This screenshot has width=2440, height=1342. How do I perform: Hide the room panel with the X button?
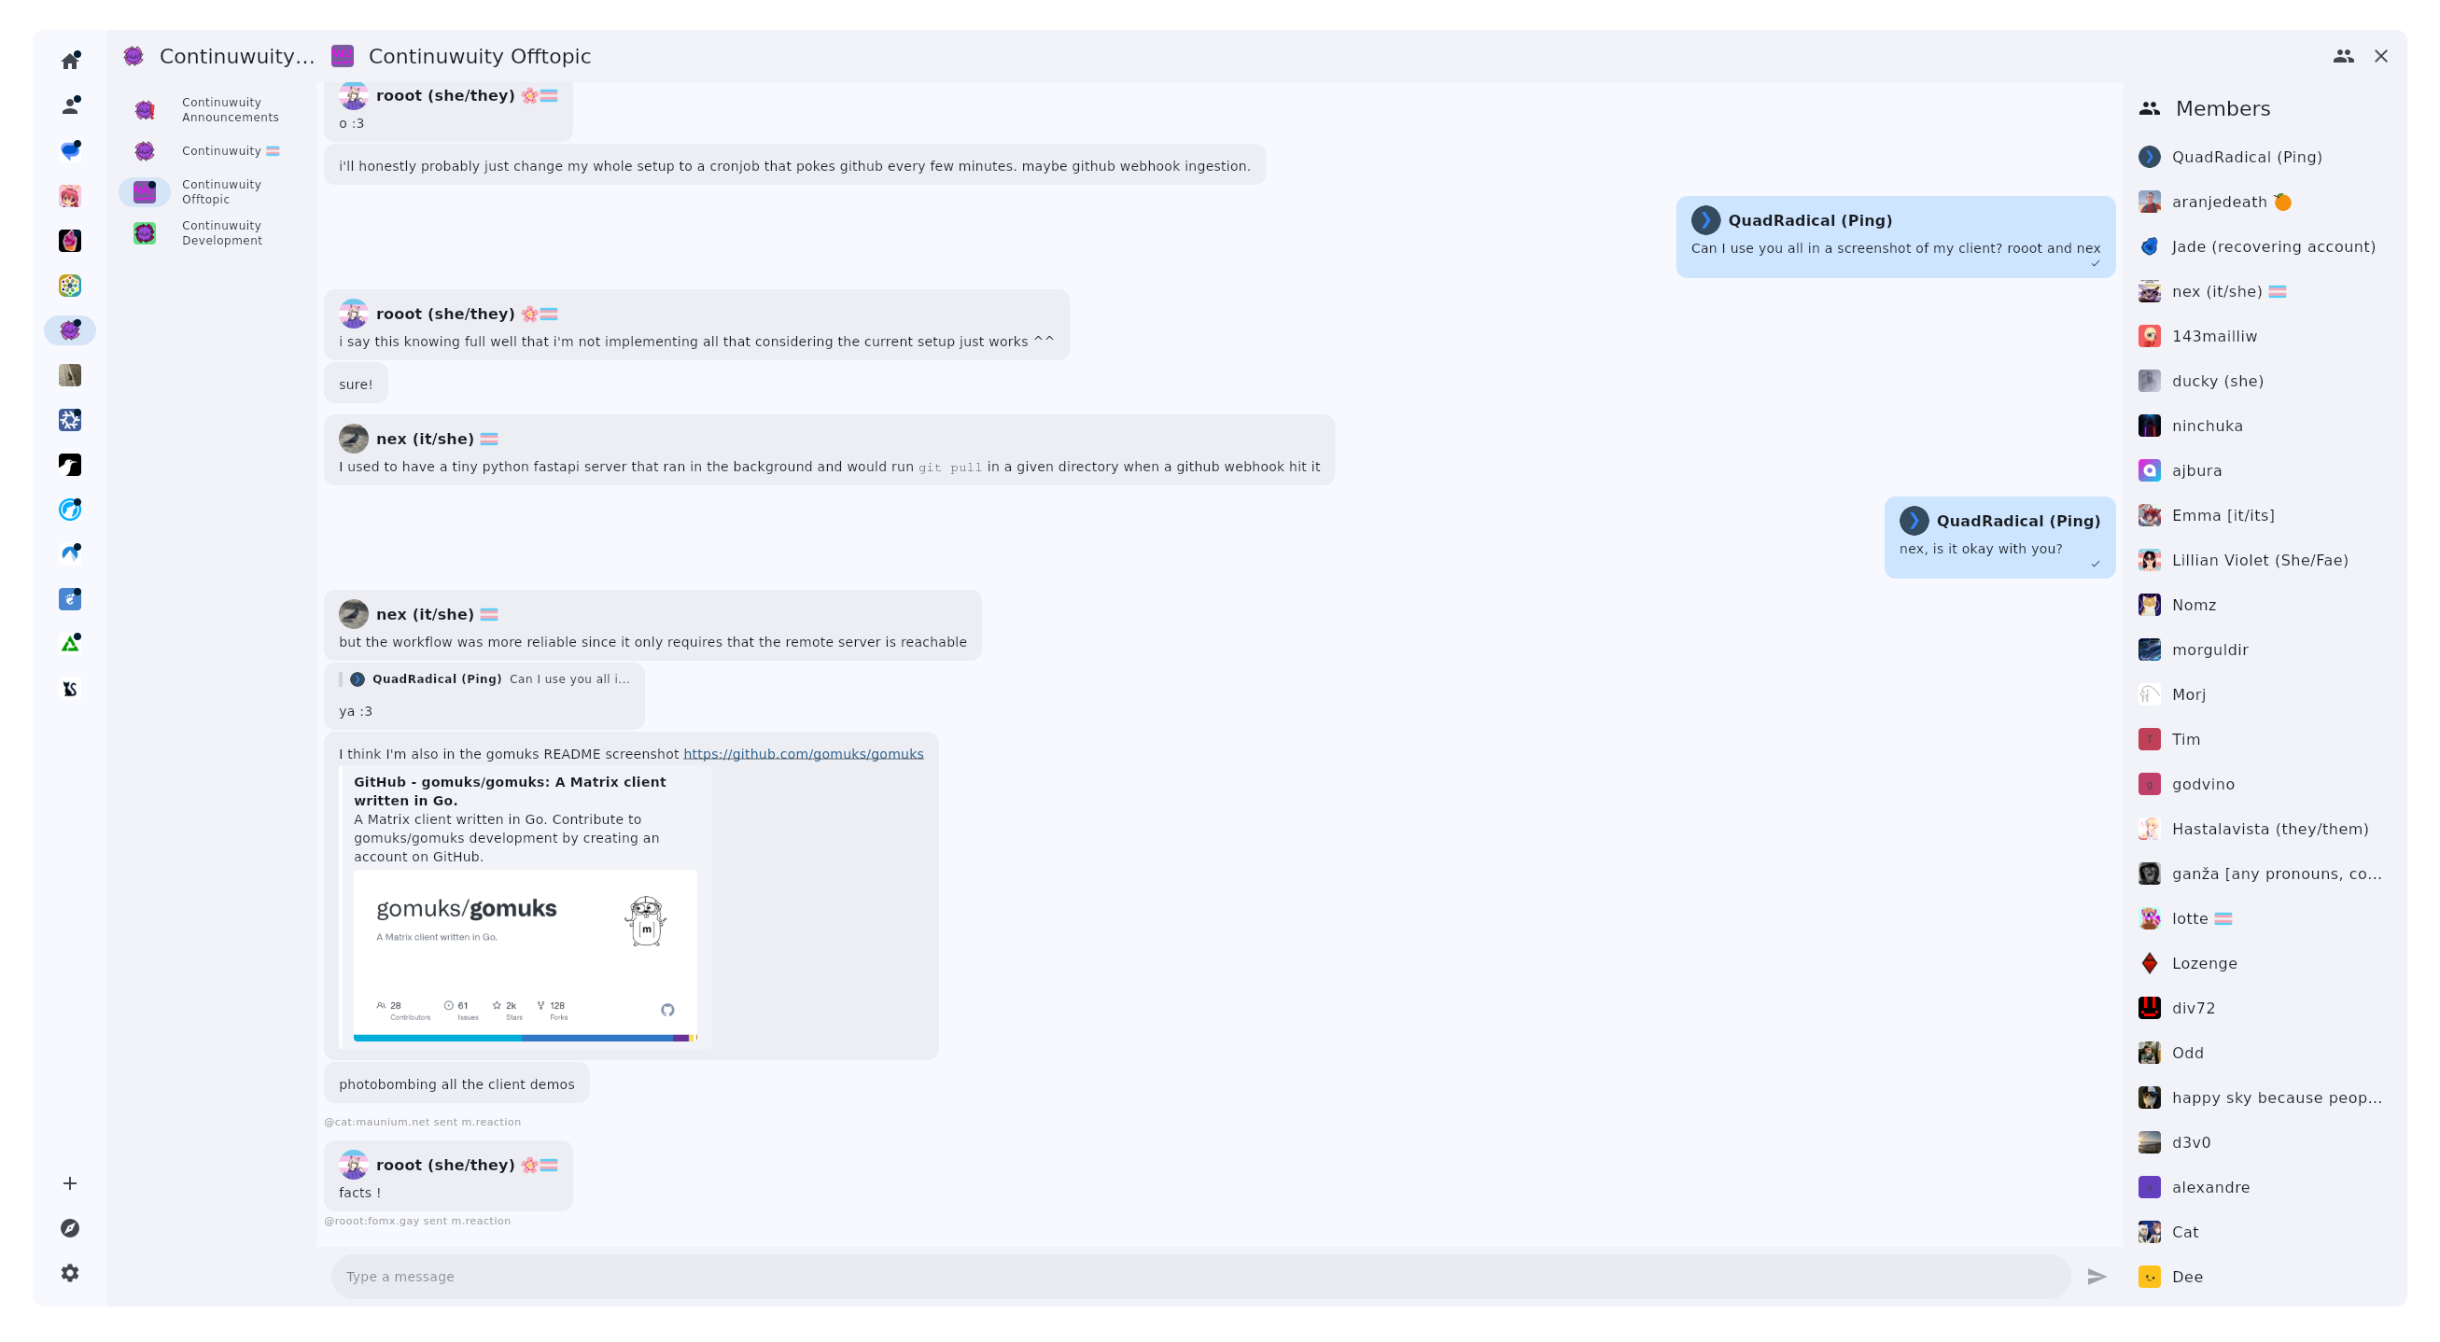2382,56
